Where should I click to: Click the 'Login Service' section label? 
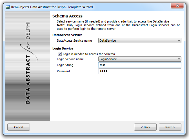63,48
